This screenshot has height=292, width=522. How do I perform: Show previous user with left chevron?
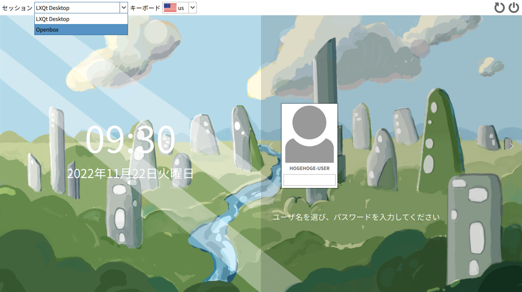(271, 146)
